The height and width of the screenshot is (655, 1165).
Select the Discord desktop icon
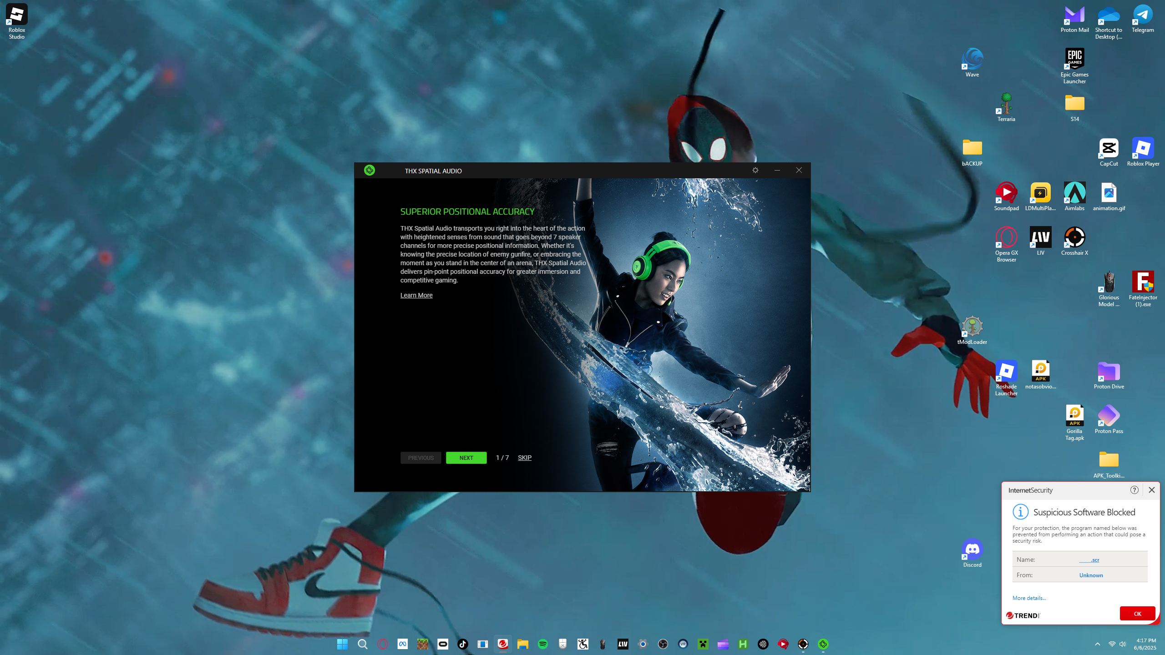(972, 553)
